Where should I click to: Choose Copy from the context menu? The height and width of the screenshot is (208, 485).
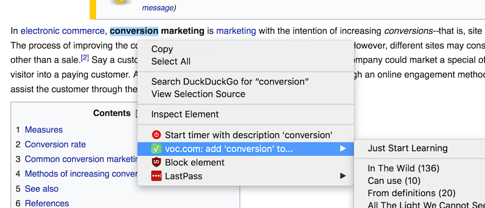click(x=162, y=49)
